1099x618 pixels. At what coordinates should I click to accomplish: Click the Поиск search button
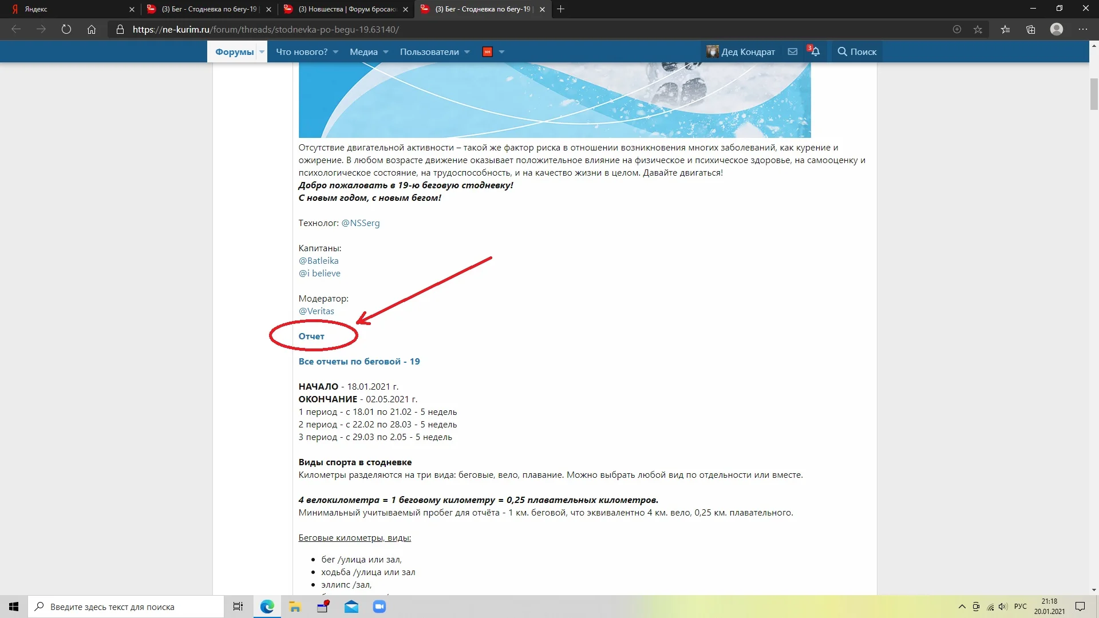point(857,51)
